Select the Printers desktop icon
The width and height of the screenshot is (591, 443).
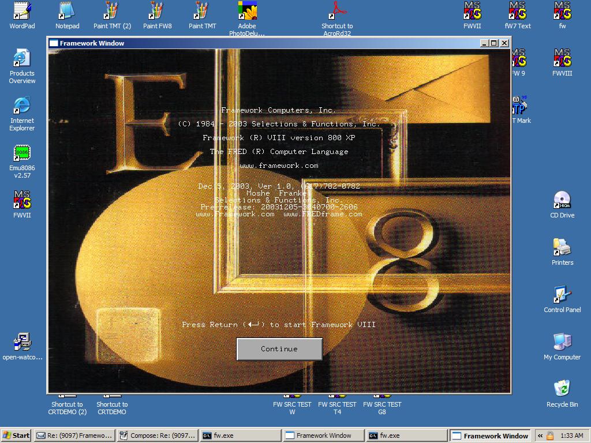[562, 252]
